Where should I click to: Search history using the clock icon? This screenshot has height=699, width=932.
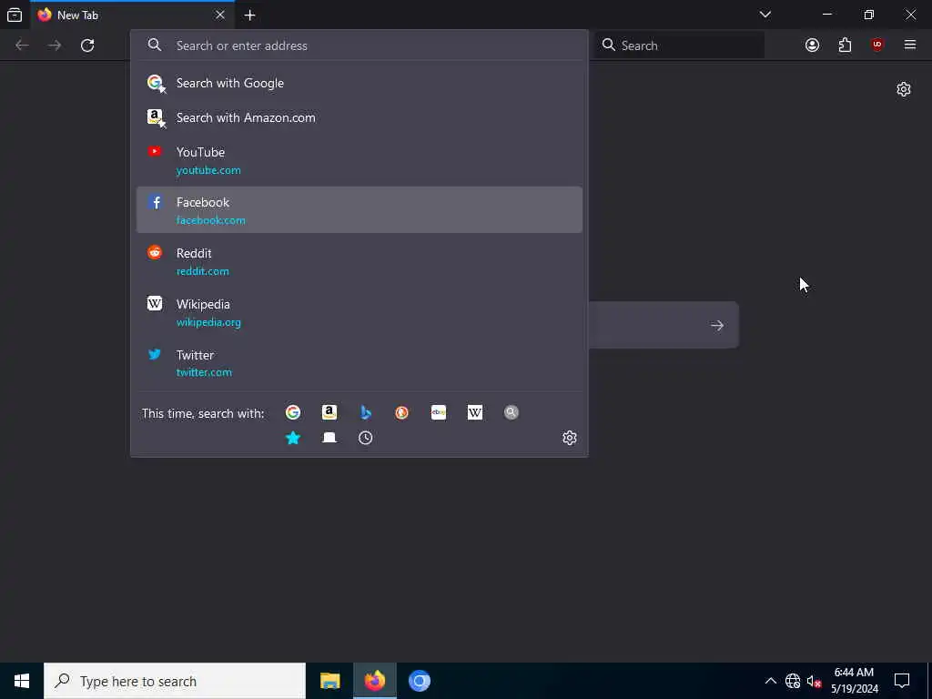pyautogui.click(x=366, y=438)
